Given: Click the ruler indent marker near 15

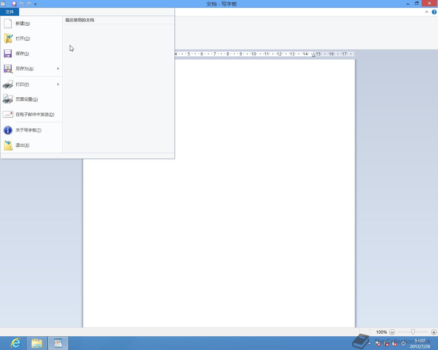Looking at the screenshot, I should [x=313, y=55].
